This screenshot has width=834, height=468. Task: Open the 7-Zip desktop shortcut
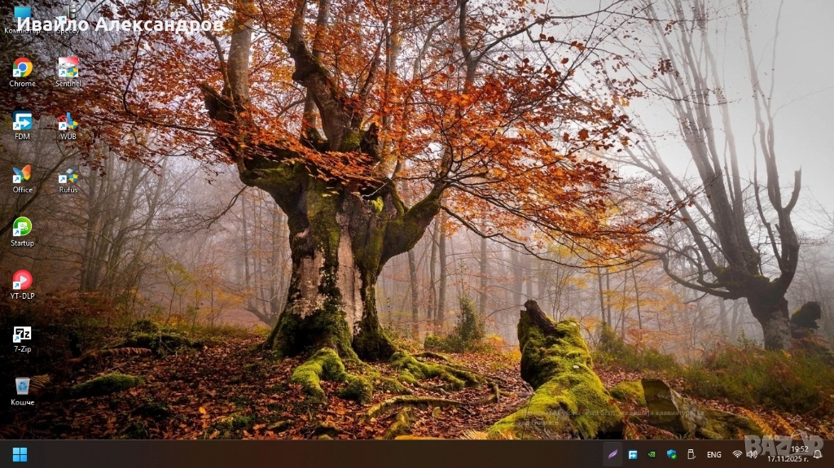(22, 335)
